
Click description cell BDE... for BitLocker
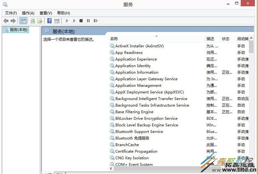[211, 119]
